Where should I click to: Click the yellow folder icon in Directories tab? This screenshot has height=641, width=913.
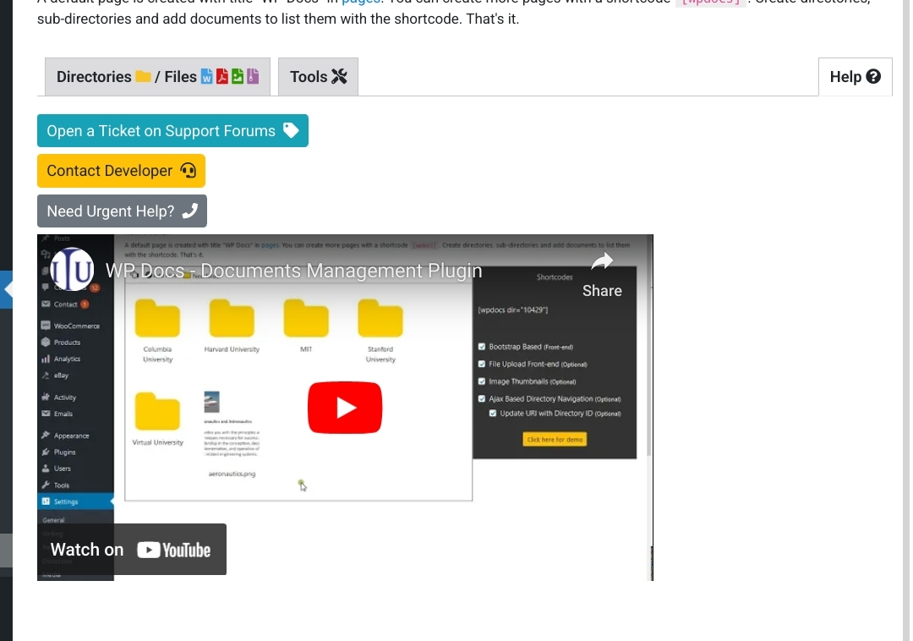pyautogui.click(x=143, y=76)
